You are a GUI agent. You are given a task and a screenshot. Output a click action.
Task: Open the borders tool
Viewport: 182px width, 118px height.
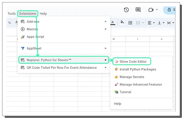click(130, 23)
